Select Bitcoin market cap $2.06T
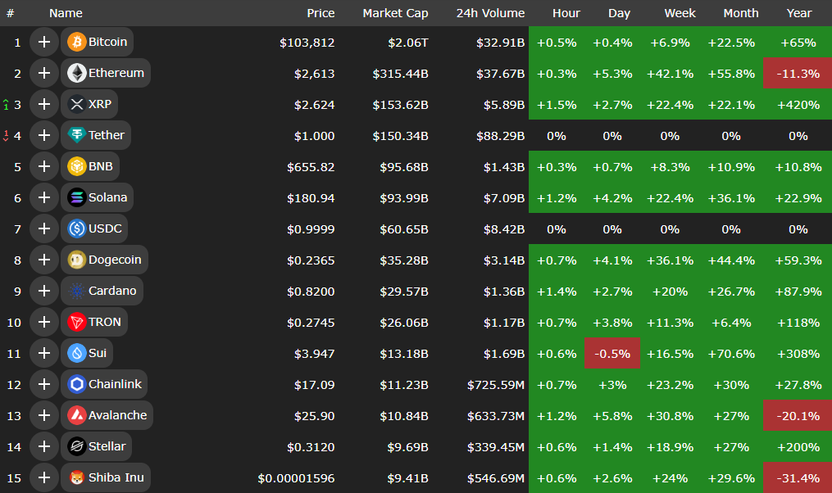The image size is (832, 493). tap(407, 43)
